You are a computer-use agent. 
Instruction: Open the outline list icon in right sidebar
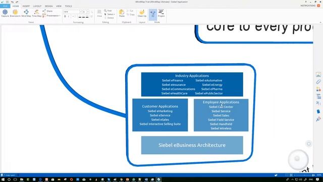tap(318, 97)
